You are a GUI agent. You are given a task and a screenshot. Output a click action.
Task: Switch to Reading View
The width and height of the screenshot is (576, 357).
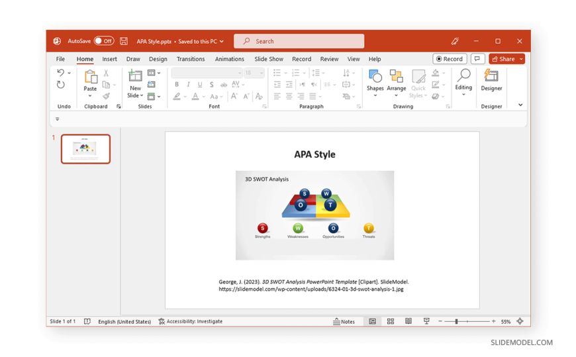click(x=408, y=321)
